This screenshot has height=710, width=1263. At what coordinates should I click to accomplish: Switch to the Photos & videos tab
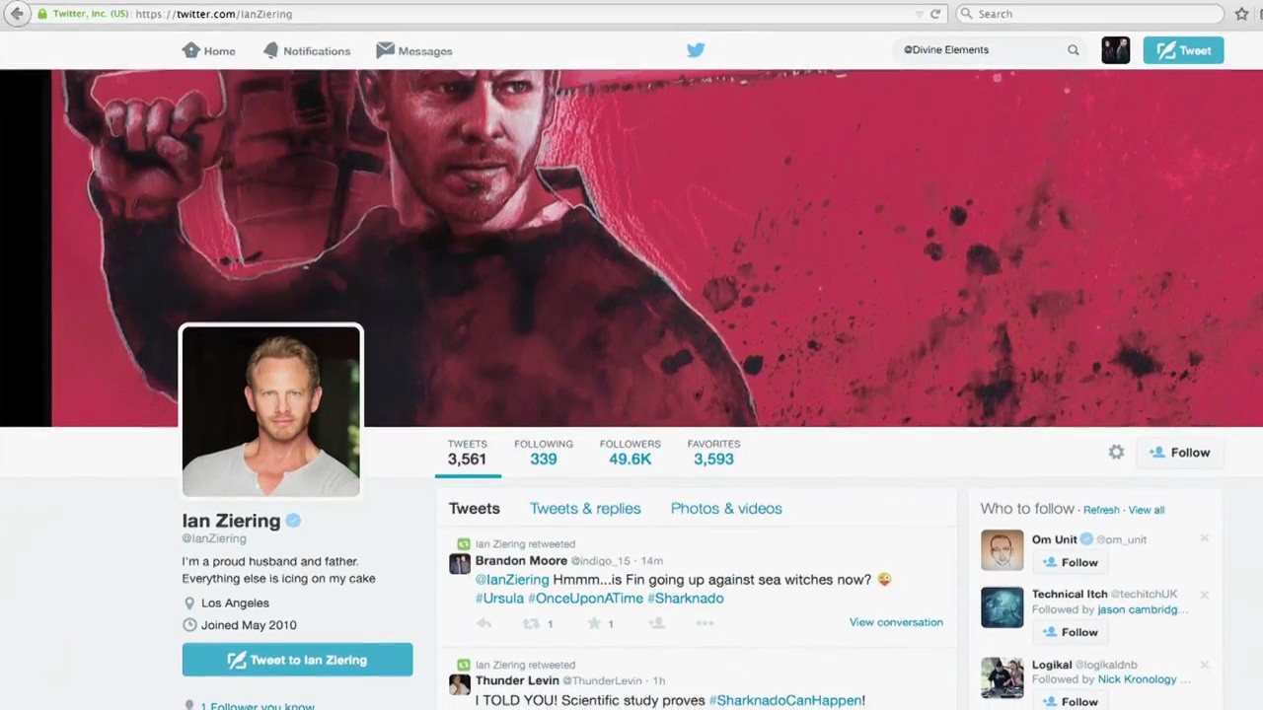(726, 509)
